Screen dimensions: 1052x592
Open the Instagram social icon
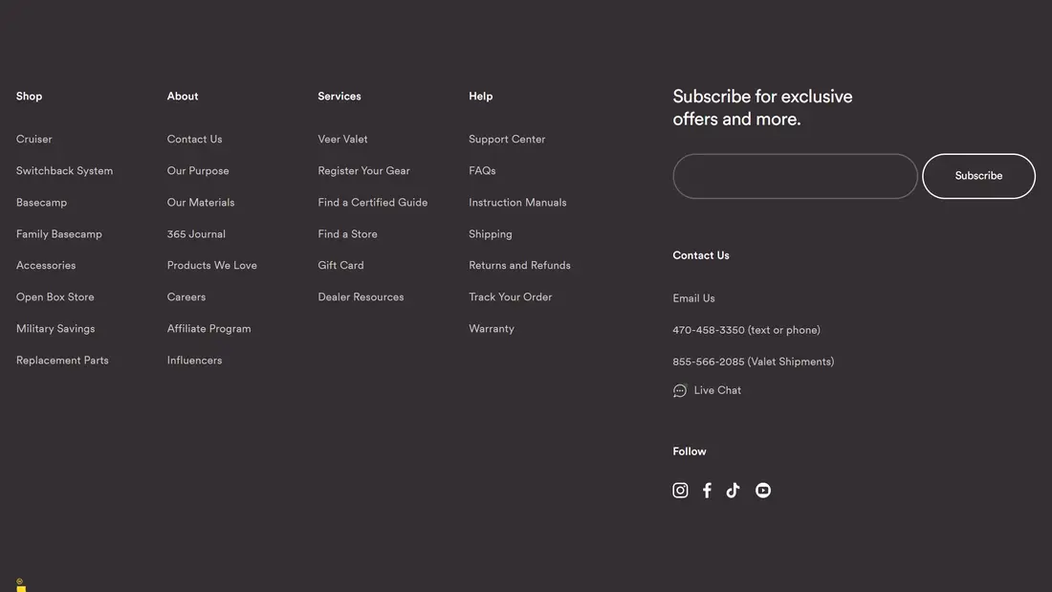(x=680, y=491)
